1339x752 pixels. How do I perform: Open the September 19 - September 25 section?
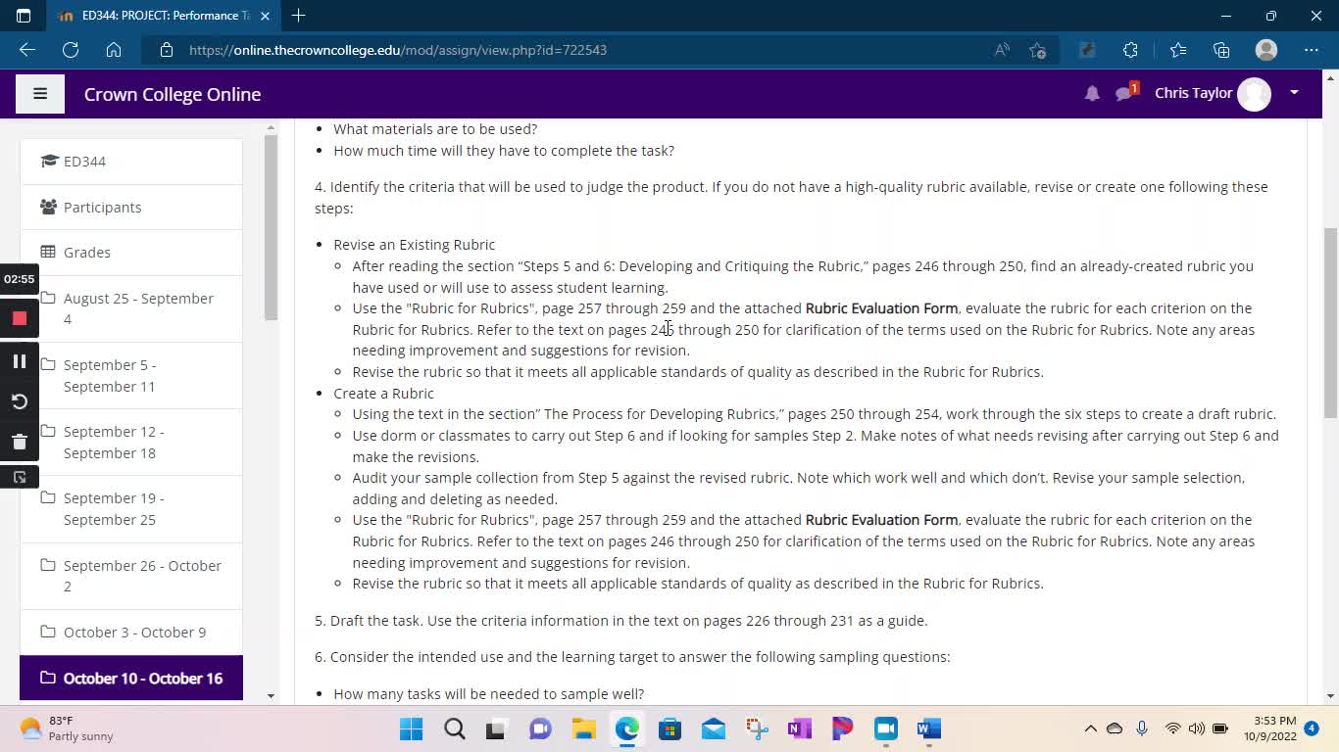tap(131, 508)
